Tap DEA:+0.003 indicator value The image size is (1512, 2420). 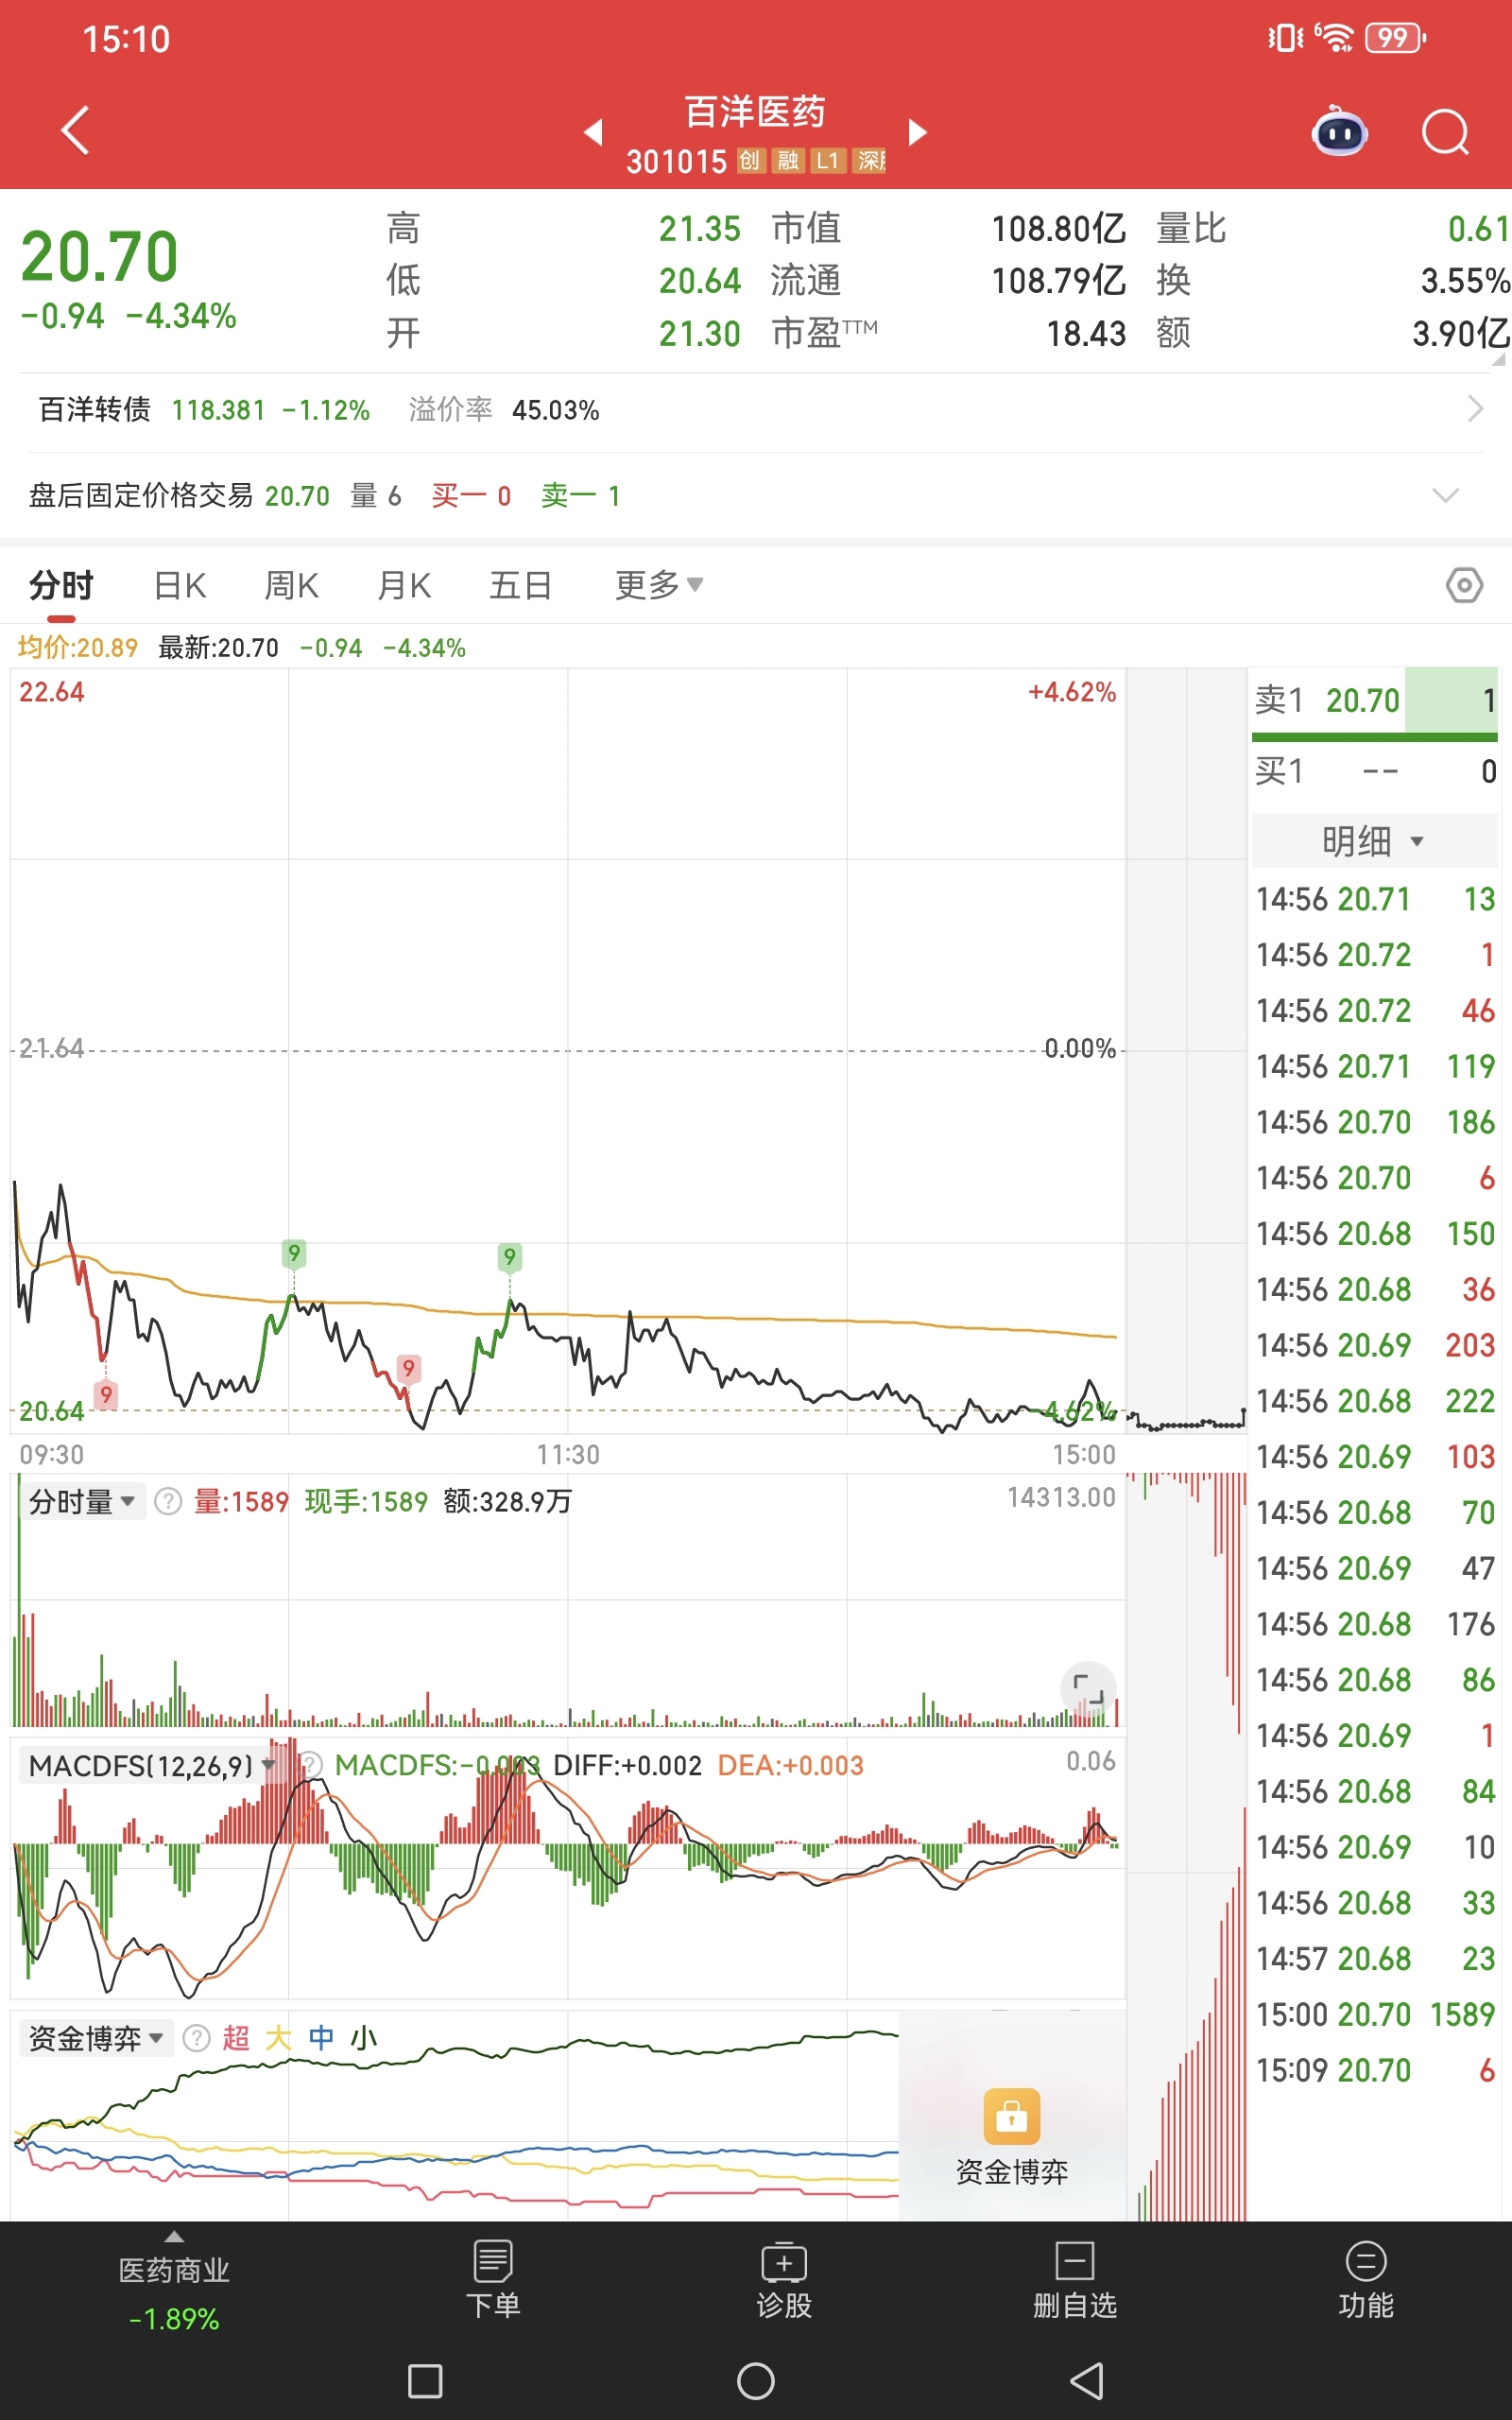click(790, 1765)
